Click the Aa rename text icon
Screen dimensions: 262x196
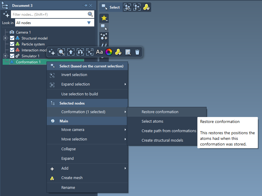pyautogui.click(x=99, y=52)
